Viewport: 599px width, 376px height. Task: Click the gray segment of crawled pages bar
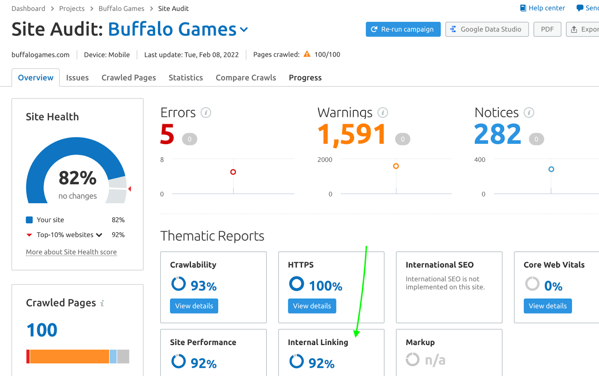point(123,357)
